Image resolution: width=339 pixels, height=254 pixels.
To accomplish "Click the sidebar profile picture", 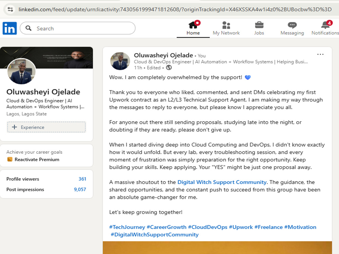I will point(21,71).
